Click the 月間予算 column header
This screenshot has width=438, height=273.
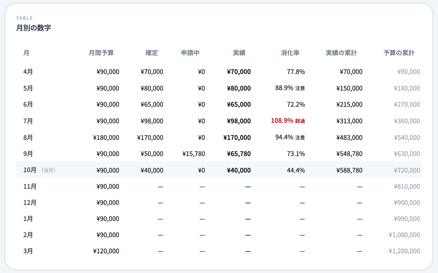(x=101, y=53)
